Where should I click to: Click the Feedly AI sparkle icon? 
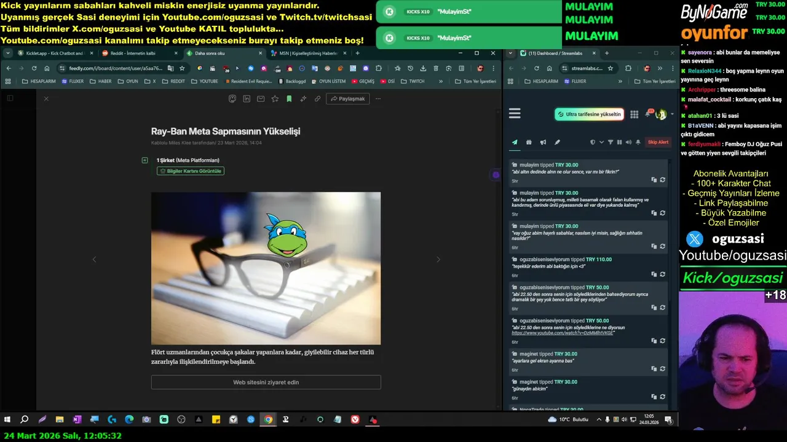click(x=303, y=98)
